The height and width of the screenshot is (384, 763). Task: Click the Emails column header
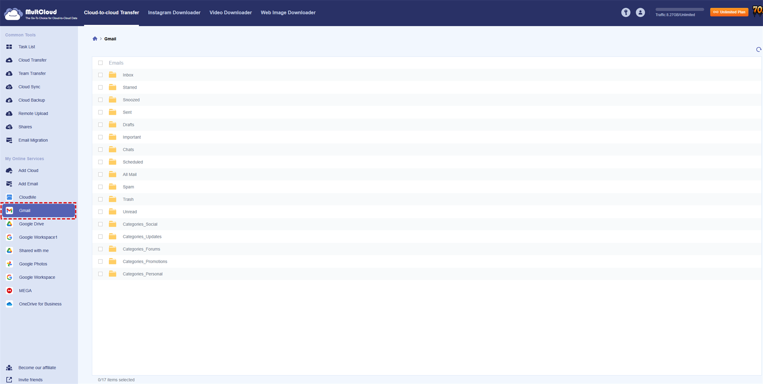pos(116,63)
